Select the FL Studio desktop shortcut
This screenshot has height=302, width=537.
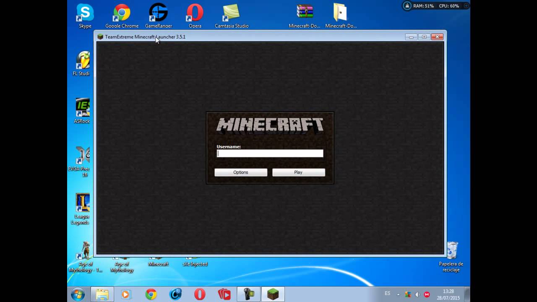pyautogui.click(x=82, y=64)
